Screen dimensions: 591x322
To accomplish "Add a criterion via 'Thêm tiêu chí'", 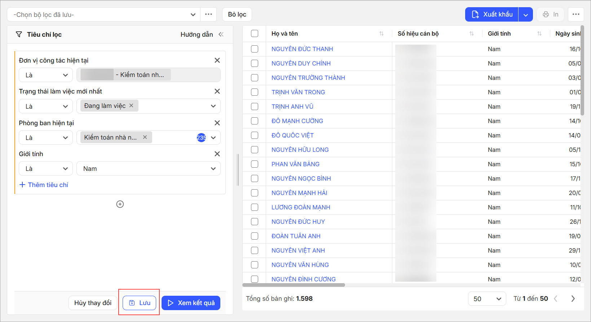I will pos(44,185).
